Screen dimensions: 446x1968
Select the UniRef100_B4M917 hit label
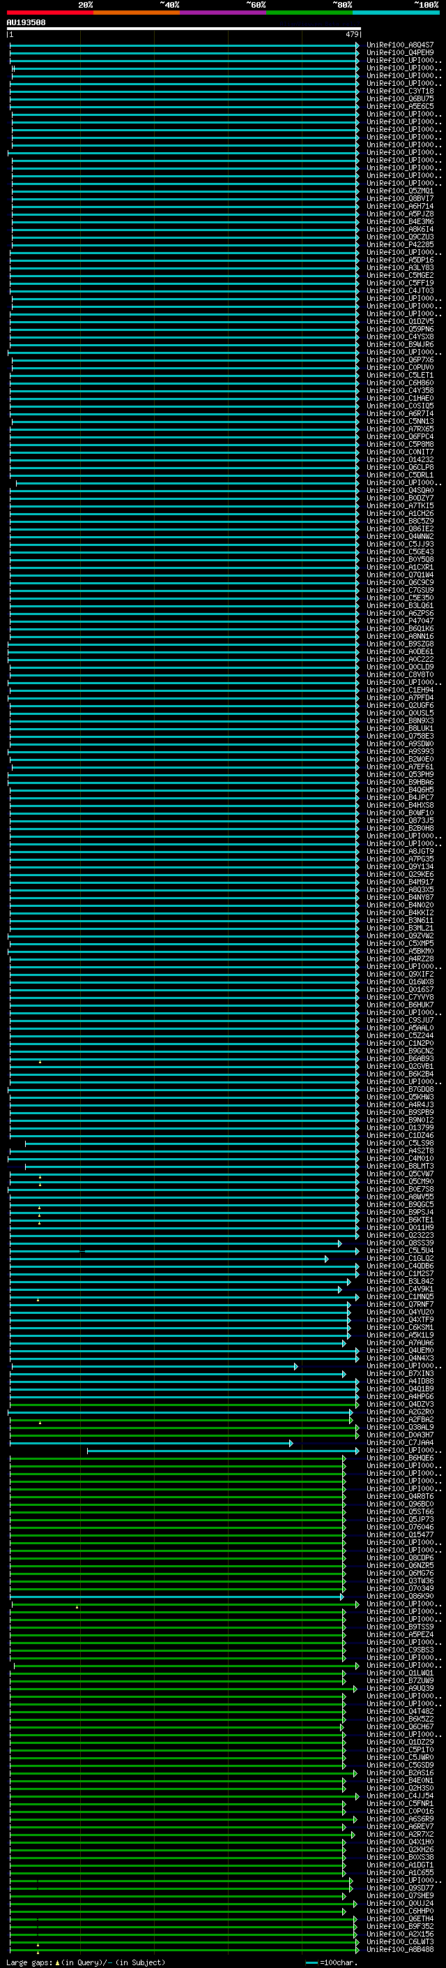click(x=400, y=882)
